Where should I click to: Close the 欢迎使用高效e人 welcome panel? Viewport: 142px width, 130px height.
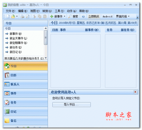tap(135, 92)
